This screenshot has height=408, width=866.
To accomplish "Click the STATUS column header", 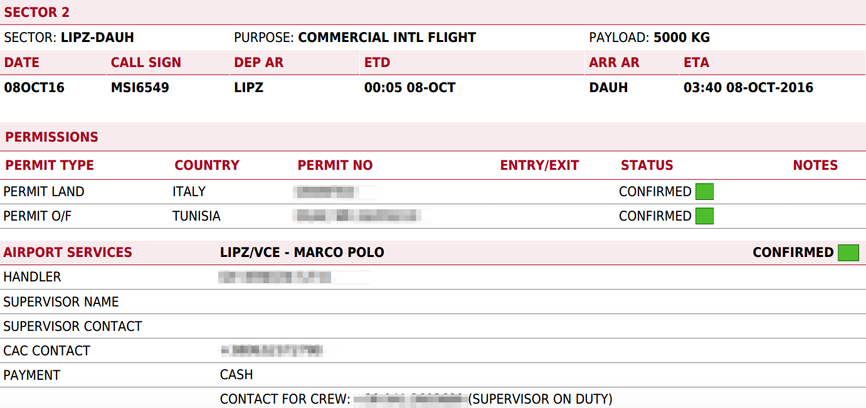I will coord(647,165).
